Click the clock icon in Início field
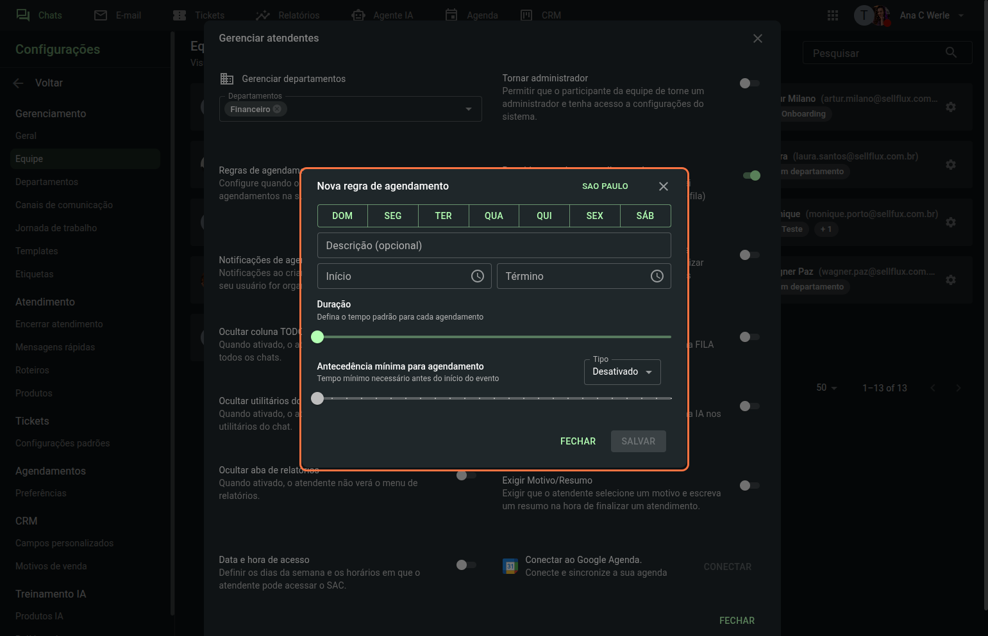The height and width of the screenshot is (636, 988). tap(477, 276)
